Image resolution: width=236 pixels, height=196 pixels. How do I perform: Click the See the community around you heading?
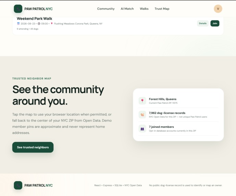coord(58,95)
